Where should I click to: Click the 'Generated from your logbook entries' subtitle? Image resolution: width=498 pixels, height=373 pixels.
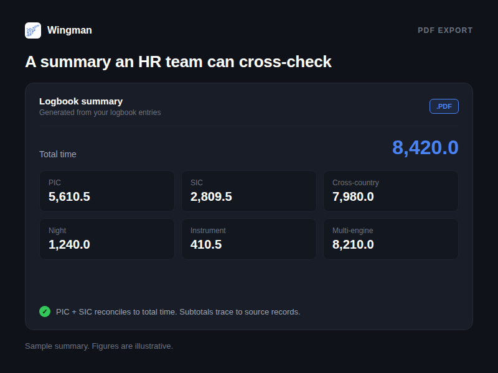100,113
